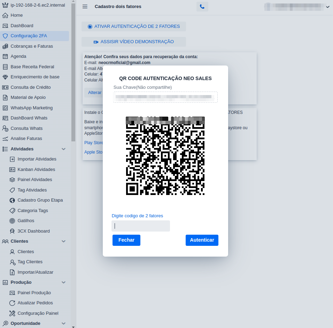Open Kanban Atividades menu item
333x328 pixels.
click(x=36, y=170)
